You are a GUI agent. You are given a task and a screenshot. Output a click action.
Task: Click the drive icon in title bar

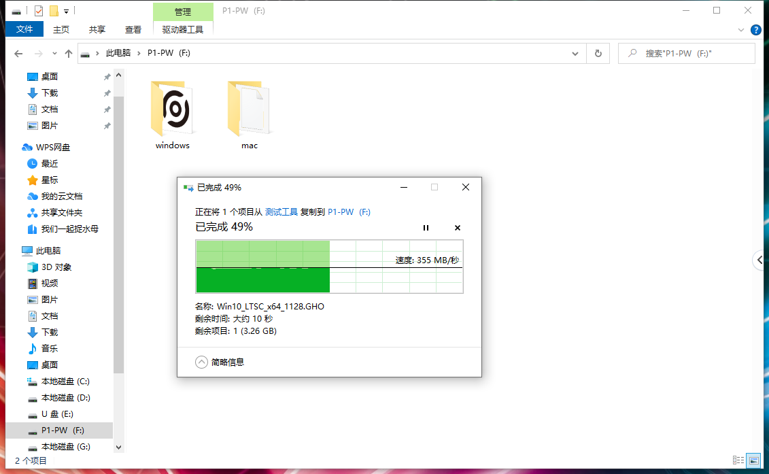coord(16,11)
